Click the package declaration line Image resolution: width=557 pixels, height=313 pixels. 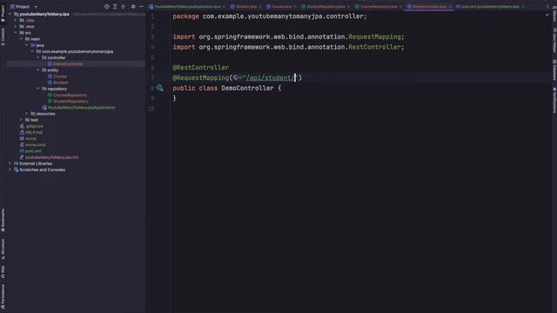pos(270,17)
